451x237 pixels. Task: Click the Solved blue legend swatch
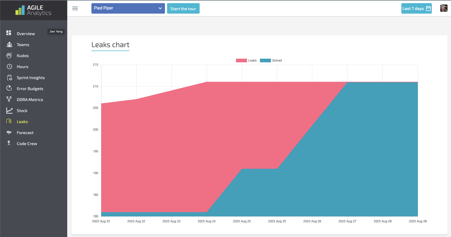265,60
